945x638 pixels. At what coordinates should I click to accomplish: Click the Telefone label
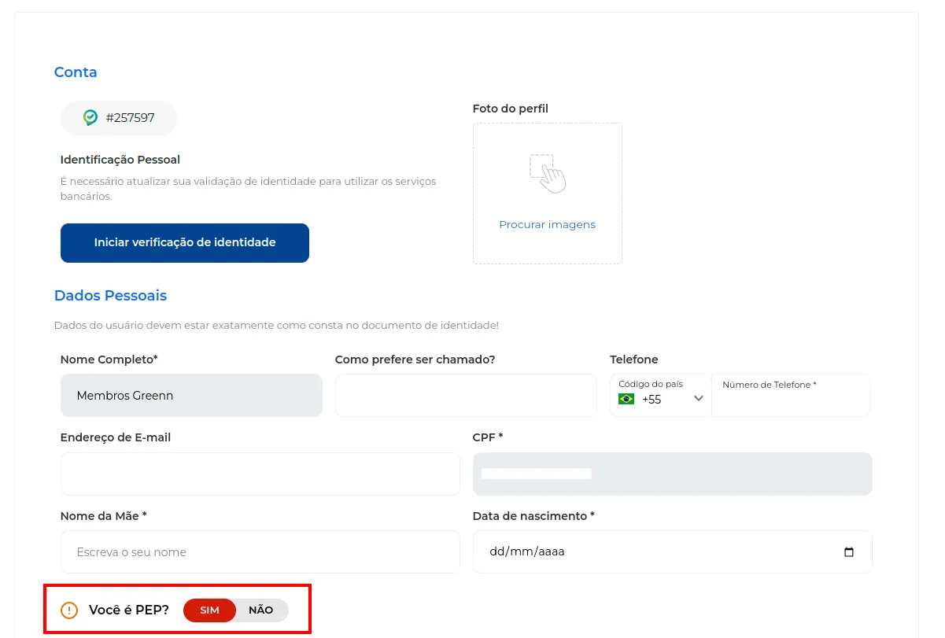634,360
